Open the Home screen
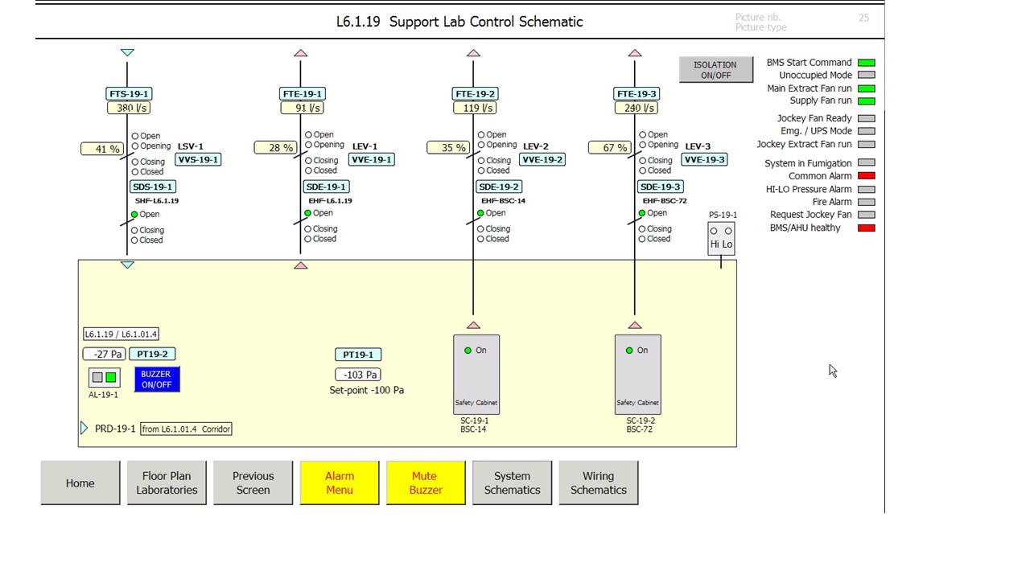This screenshot has height=579, width=1030. [x=80, y=483]
